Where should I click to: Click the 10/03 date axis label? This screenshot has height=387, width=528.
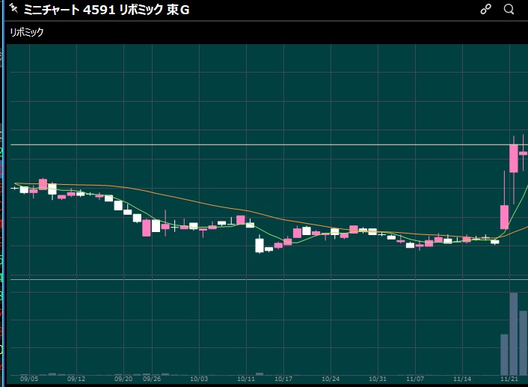199,379
